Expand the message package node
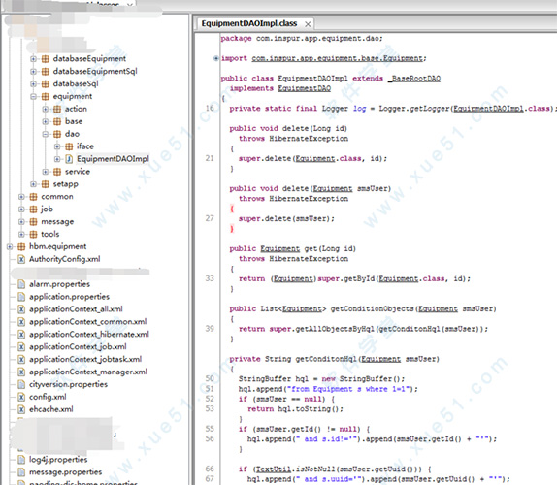Screen dimensions: 557x485 pos(21,222)
